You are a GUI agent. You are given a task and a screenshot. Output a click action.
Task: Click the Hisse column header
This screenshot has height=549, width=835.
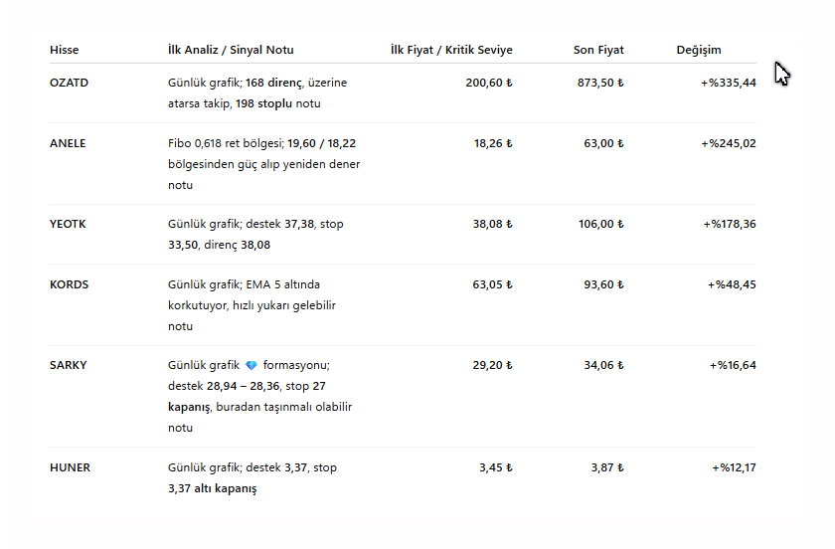(65, 50)
